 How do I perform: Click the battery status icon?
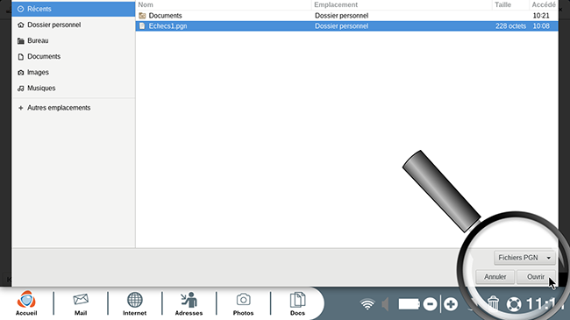point(409,304)
